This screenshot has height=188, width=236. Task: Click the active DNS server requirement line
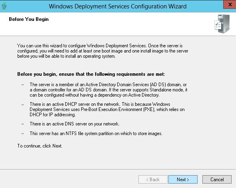[x=74, y=124]
